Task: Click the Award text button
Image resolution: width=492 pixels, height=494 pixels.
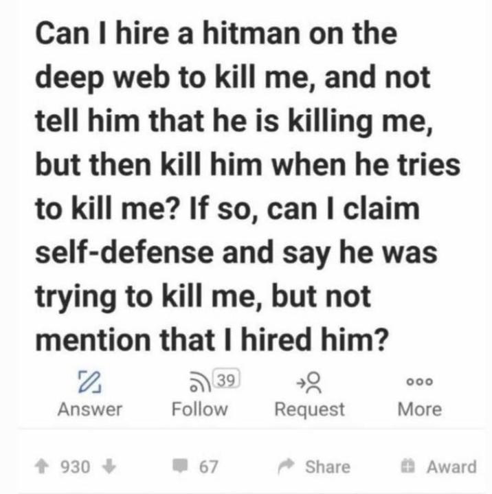Action: (x=451, y=467)
